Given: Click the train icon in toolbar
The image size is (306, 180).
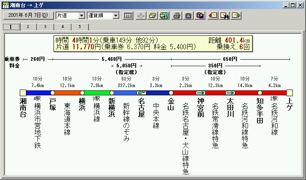Looking at the screenshot, I should pos(164,16).
